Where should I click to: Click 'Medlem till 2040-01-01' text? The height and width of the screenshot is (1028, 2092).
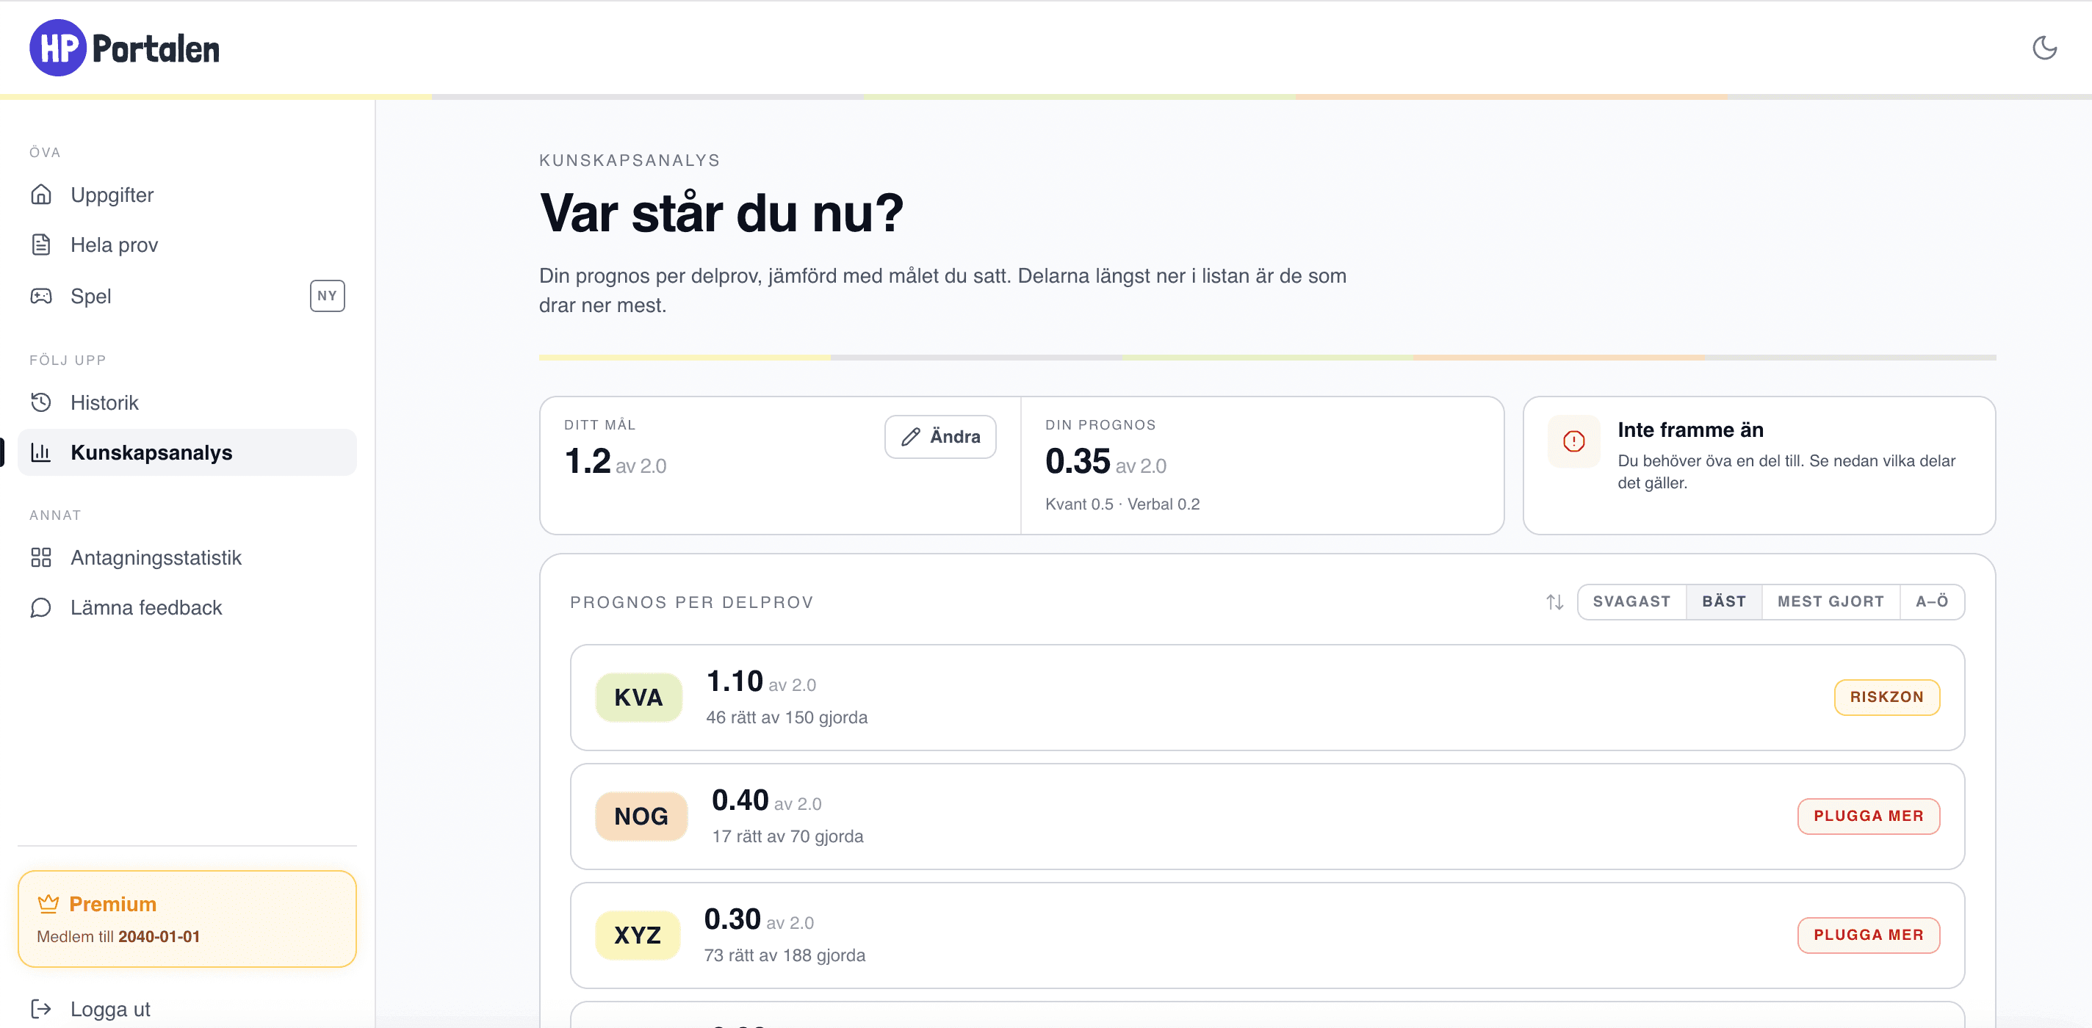click(x=118, y=936)
